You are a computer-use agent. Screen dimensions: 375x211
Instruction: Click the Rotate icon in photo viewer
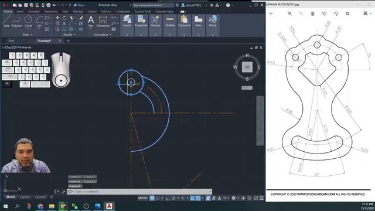pyautogui.click(x=336, y=13)
